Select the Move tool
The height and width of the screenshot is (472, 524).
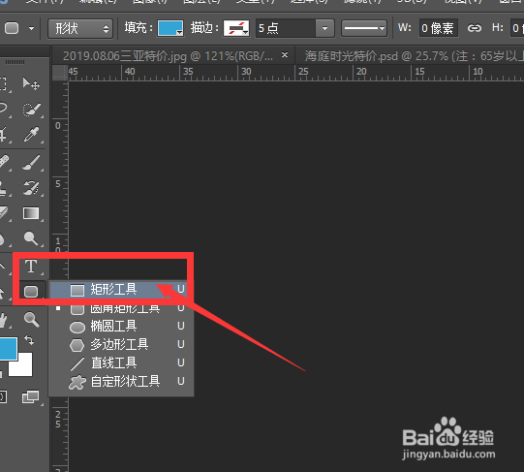(x=31, y=83)
